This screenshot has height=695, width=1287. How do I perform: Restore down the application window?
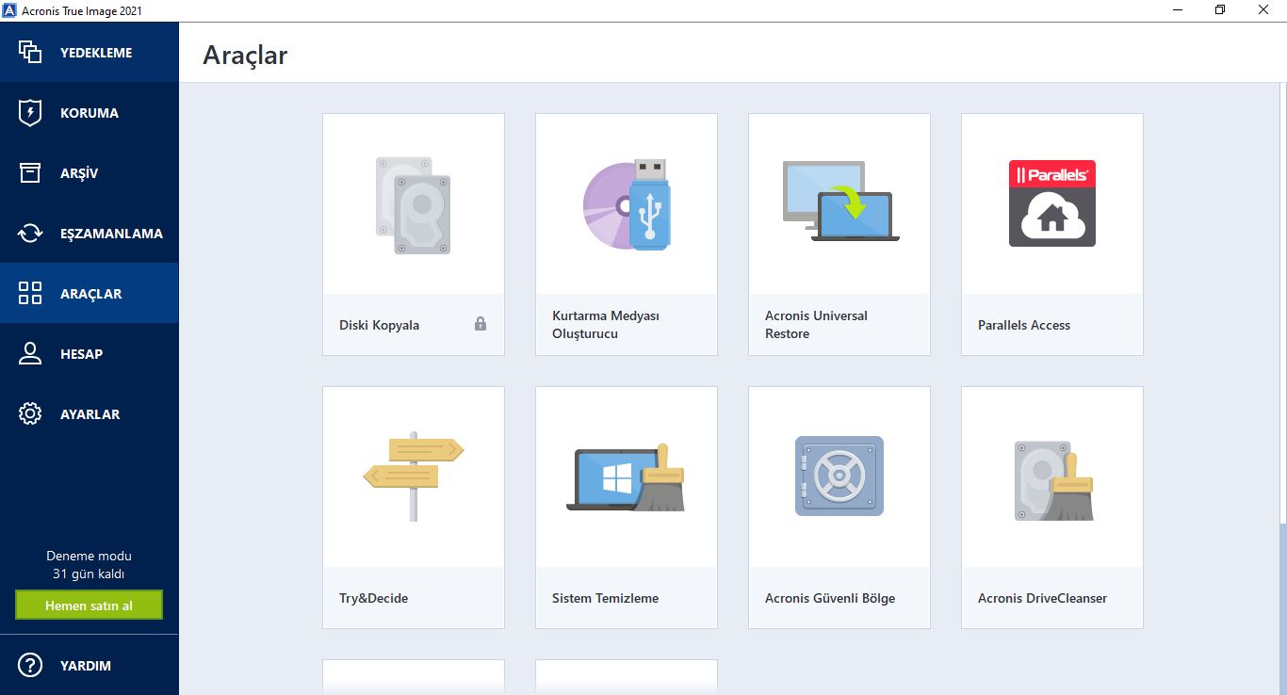point(1220,9)
